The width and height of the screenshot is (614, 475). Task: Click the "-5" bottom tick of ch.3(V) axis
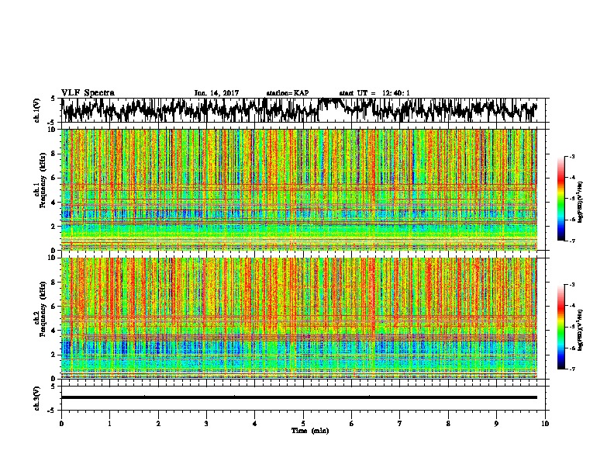tap(52, 411)
